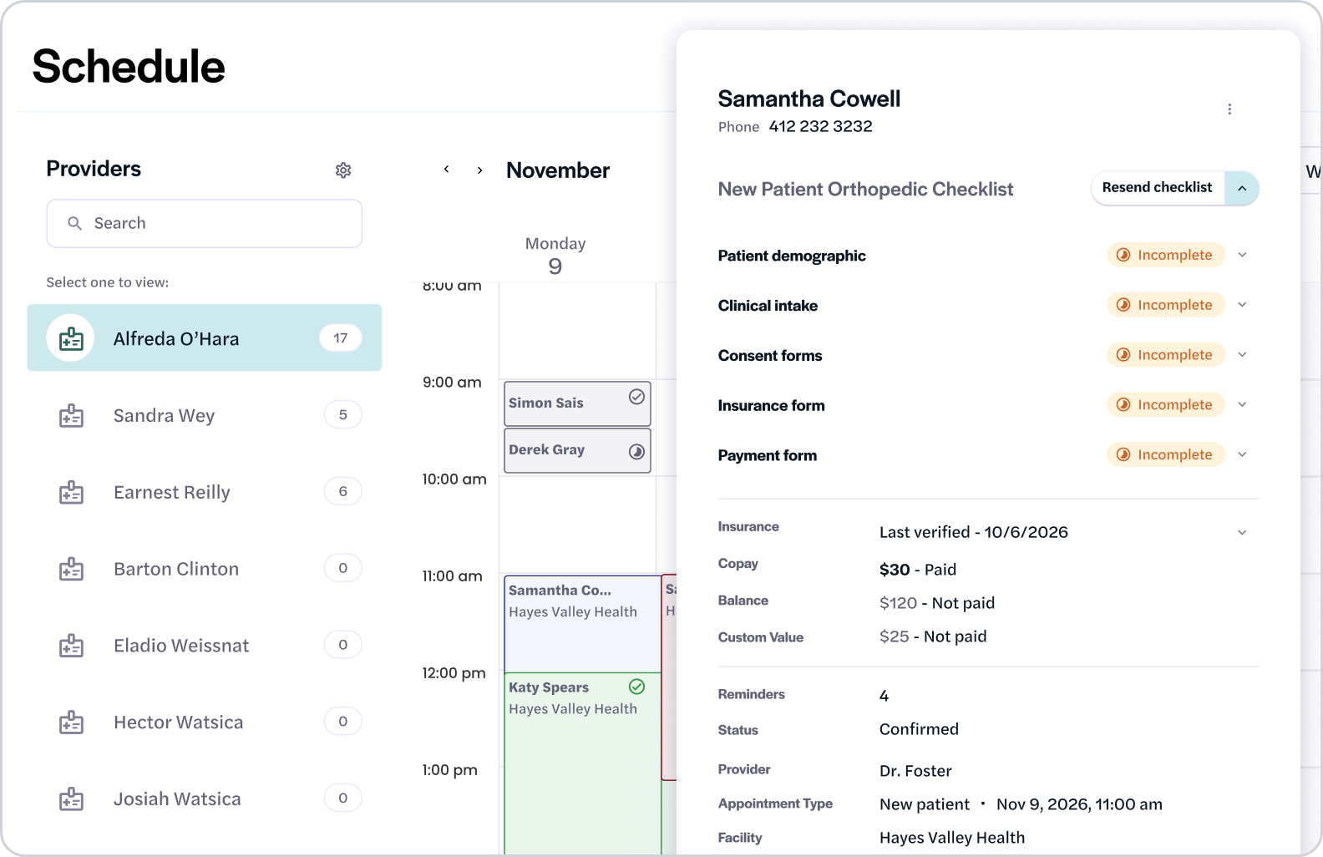Expand Insurance form section
1323x857 pixels.
[1242, 404]
